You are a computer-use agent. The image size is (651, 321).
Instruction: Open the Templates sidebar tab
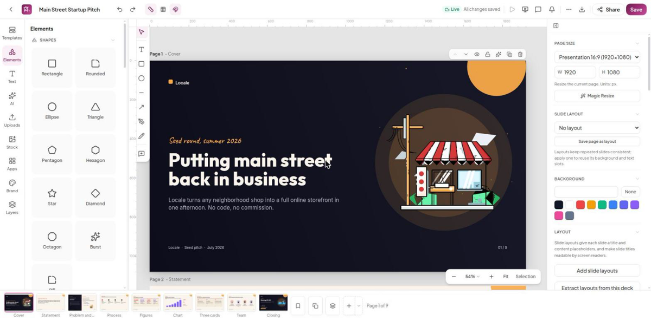(12, 33)
